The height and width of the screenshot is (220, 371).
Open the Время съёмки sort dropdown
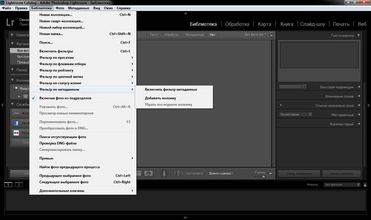221,173
